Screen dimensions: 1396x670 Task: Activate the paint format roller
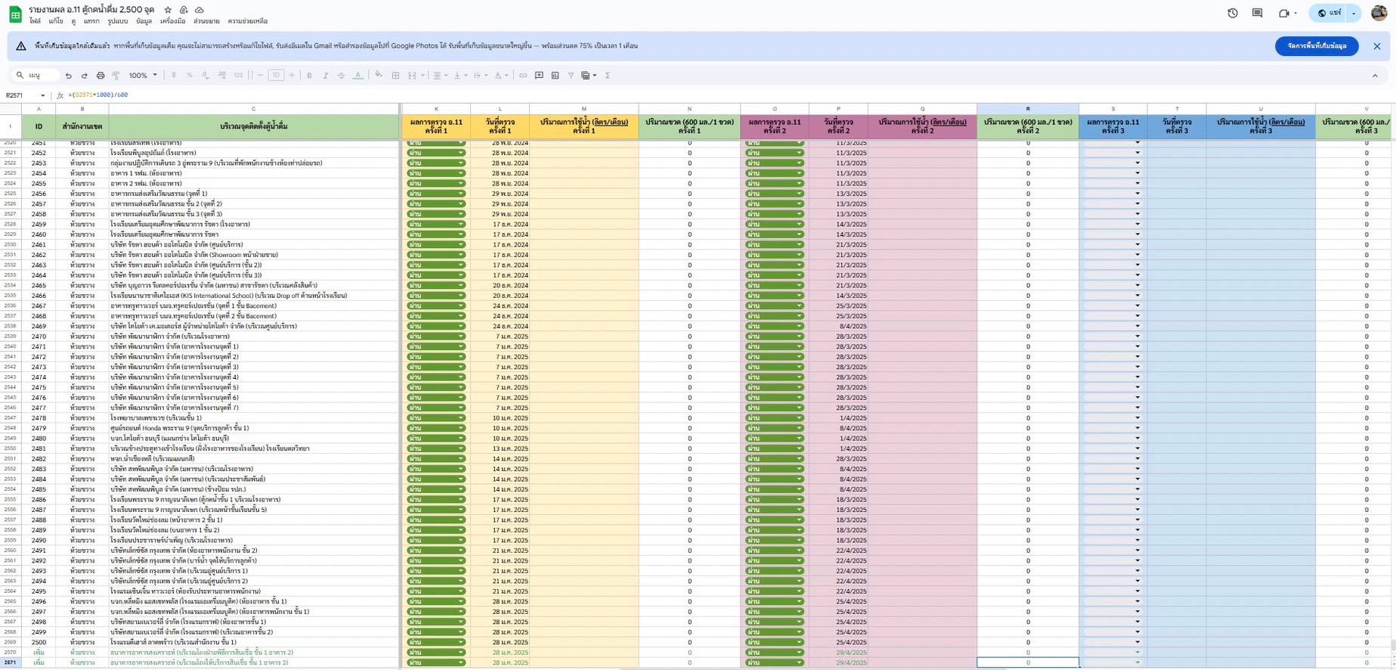tap(116, 76)
